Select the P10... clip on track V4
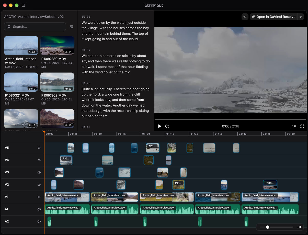This screenshot has width=308, height=235. (66, 160)
